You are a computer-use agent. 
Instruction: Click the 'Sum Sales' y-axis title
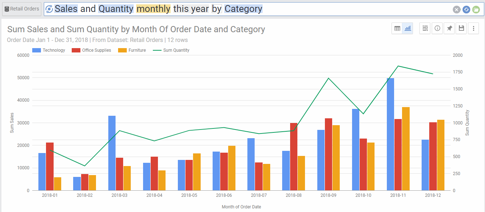tap(12, 123)
